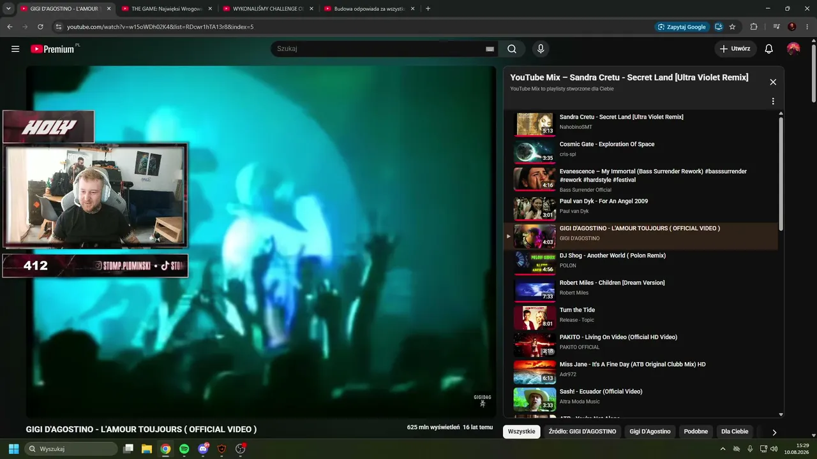Click the taskbar Wyszukaj search box
The width and height of the screenshot is (817, 459).
coord(71,449)
